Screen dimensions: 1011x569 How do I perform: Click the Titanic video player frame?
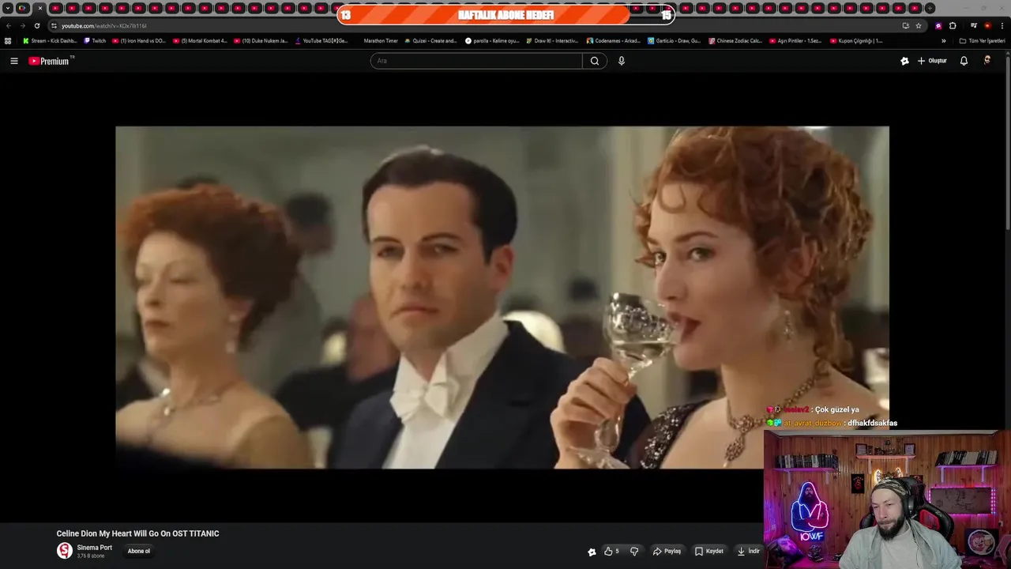(x=502, y=297)
